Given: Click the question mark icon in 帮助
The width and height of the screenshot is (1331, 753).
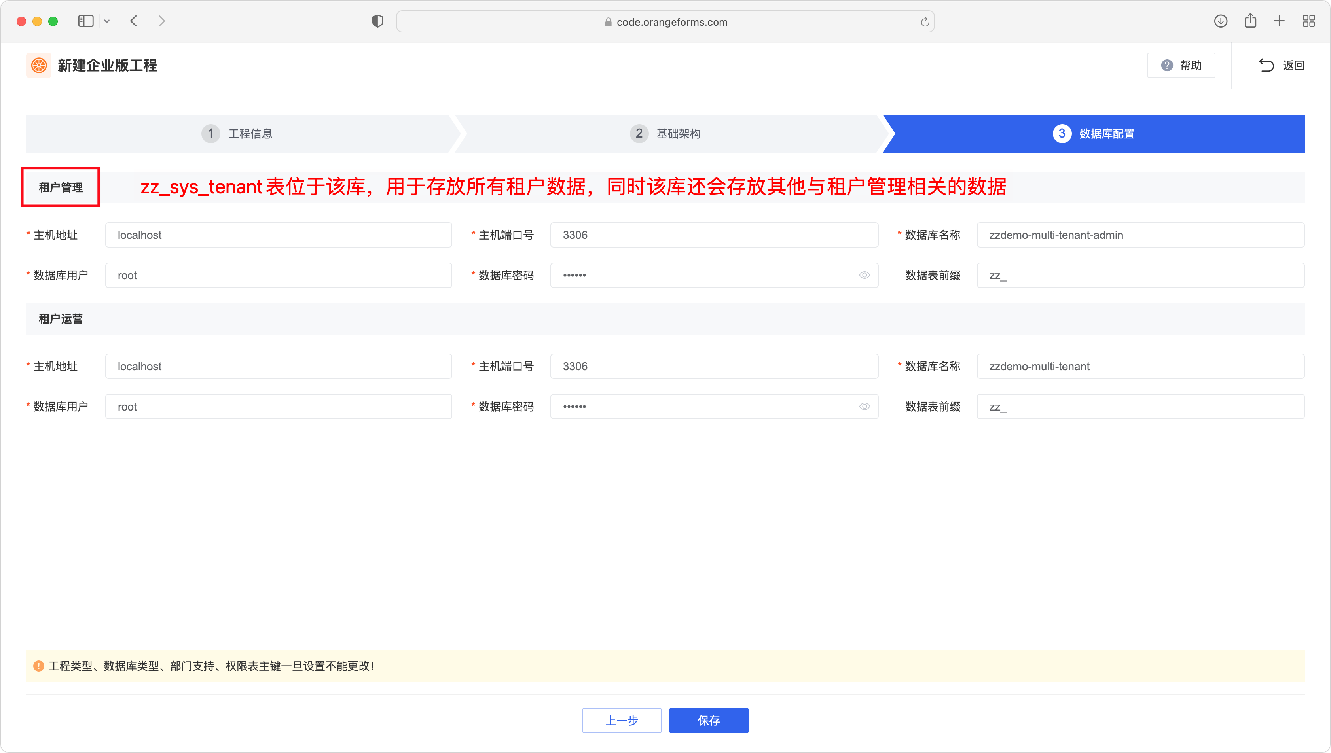Looking at the screenshot, I should point(1166,65).
